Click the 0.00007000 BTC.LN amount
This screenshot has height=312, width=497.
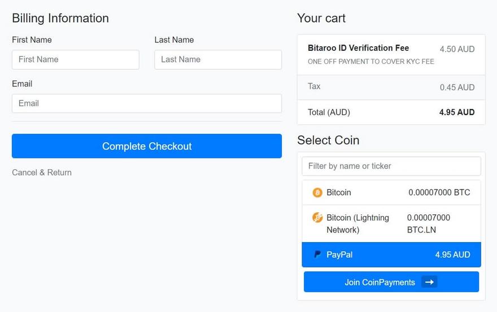(x=429, y=223)
